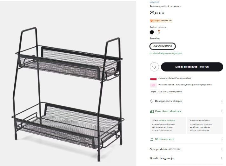Click the pink Weekend Kobiet promo icon

pyautogui.click(x=153, y=85)
